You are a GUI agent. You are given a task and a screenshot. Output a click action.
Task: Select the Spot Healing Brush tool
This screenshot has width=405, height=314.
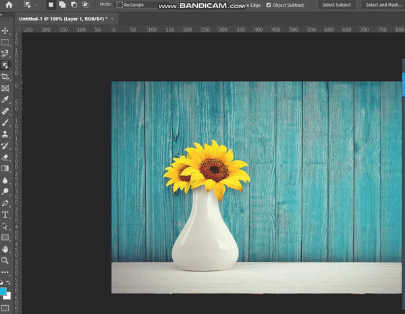(5, 111)
